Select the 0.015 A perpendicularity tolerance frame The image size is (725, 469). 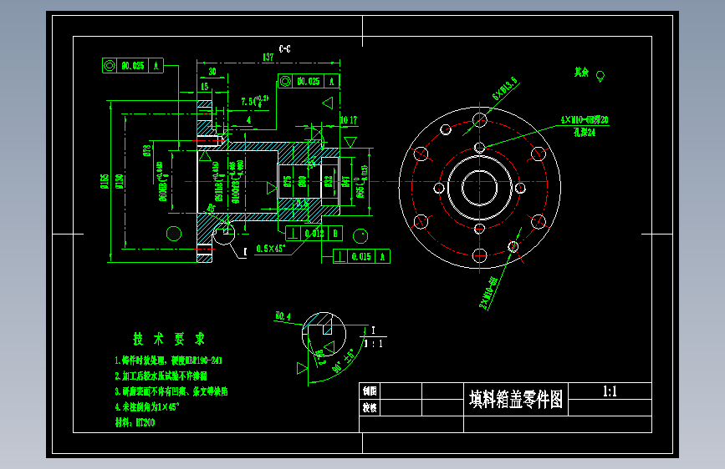(x=361, y=257)
